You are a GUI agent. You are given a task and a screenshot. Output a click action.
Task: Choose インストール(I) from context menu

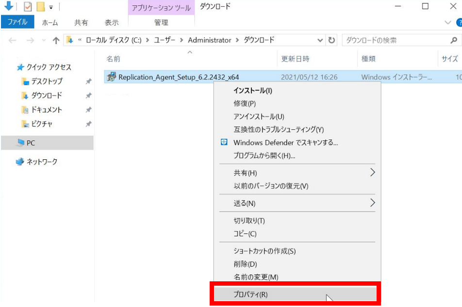(x=297, y=91)
